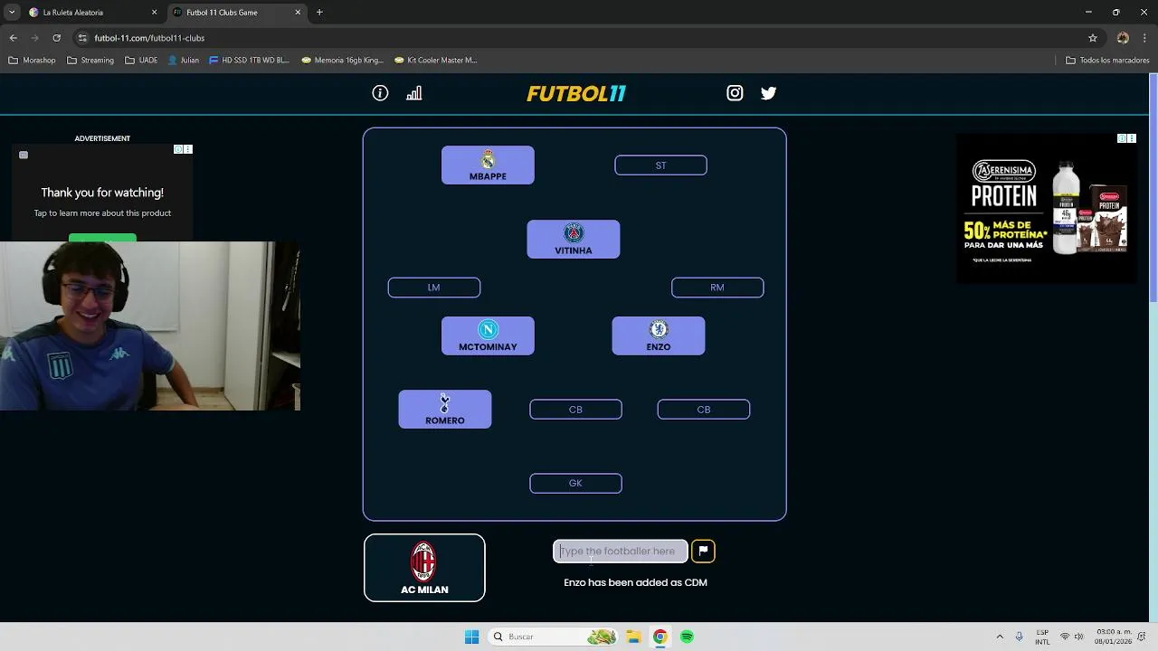Bookmark this page with the star icon
Image resolution: width=1158 pixels, height=651 pixels.
click(1093, 38)
